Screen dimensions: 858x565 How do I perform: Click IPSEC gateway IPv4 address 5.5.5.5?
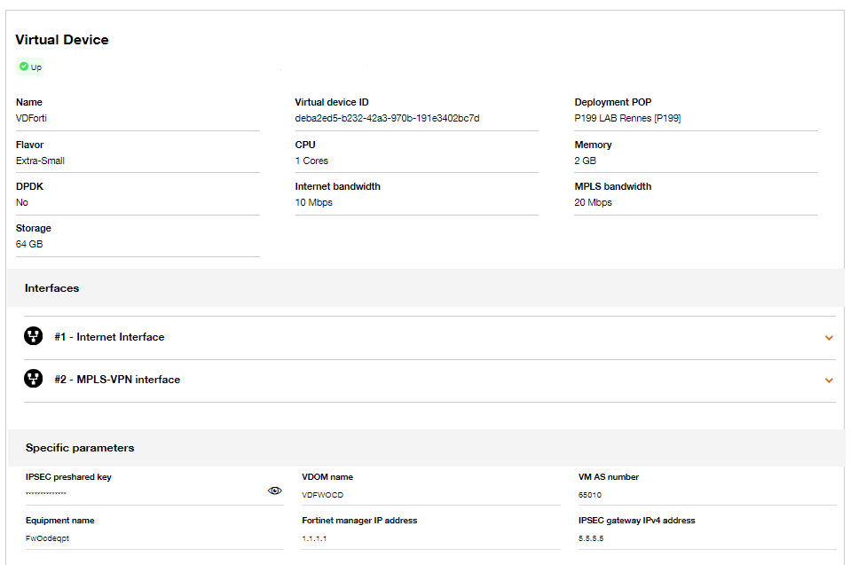590,538
